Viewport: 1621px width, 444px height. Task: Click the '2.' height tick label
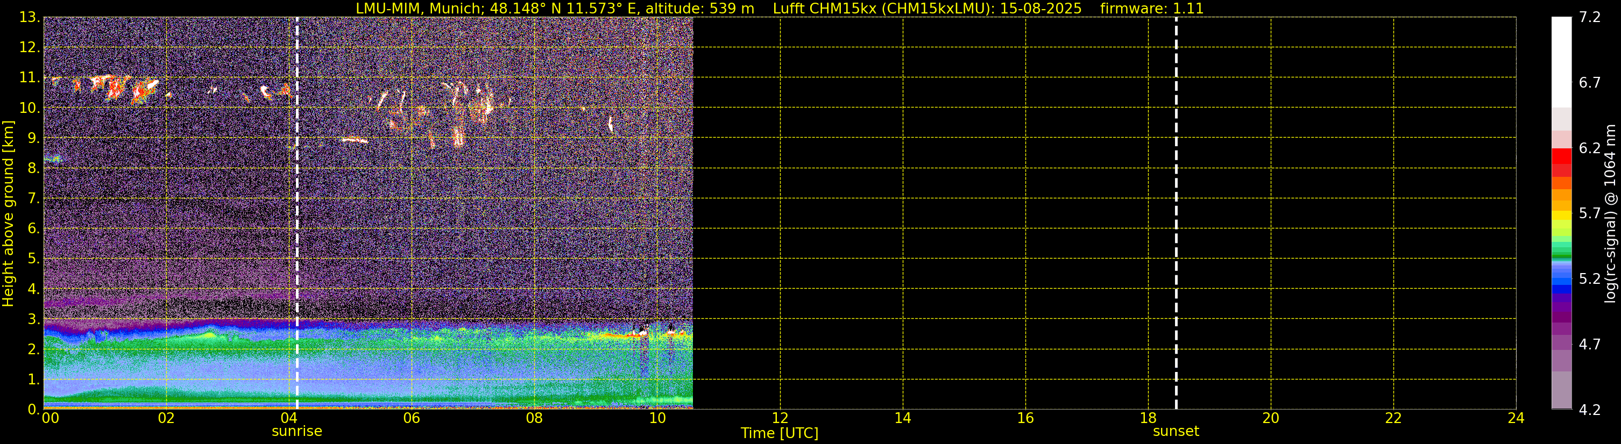(x=33, y=350)
